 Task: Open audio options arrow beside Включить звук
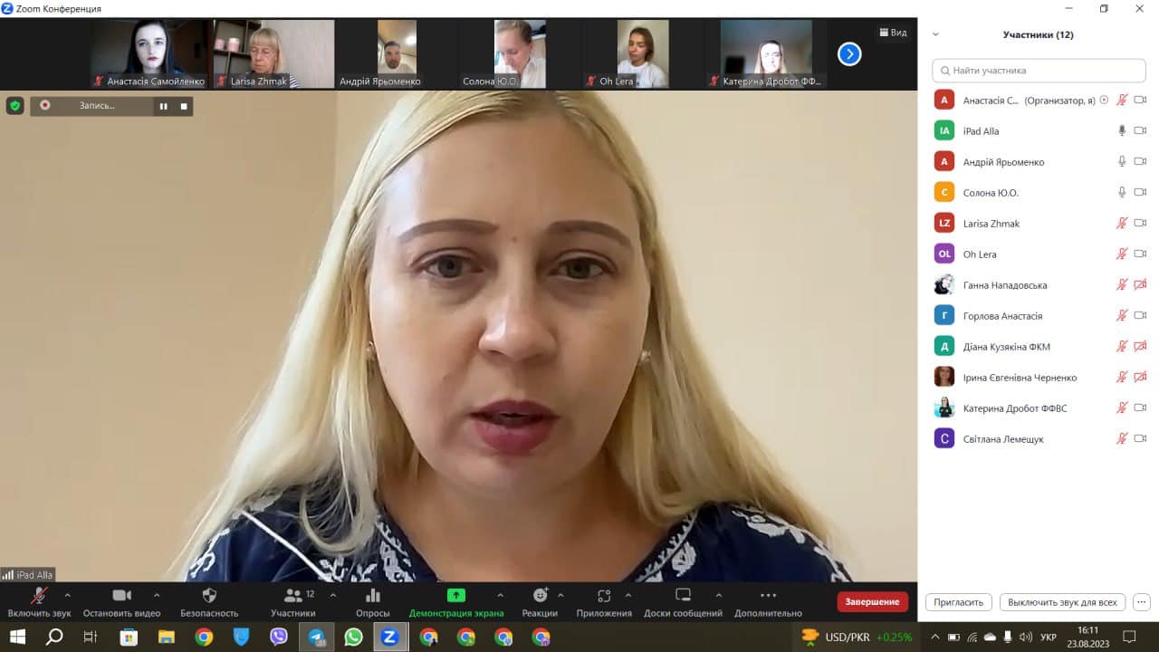coord(67,596)
